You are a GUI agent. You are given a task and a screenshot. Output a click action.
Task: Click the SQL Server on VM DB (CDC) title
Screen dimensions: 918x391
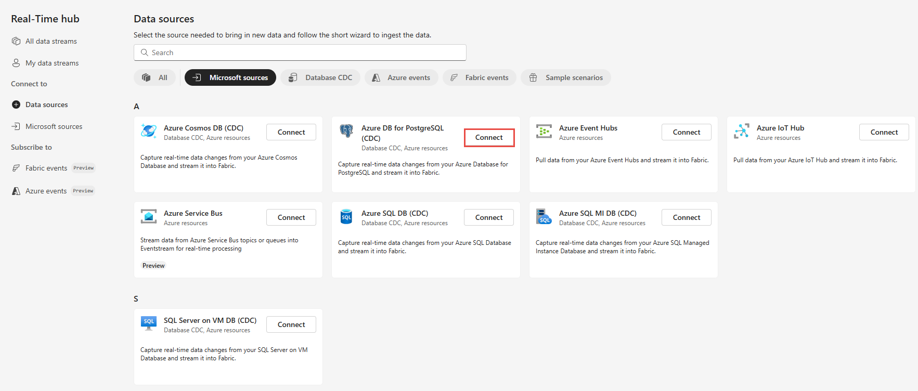210,320
